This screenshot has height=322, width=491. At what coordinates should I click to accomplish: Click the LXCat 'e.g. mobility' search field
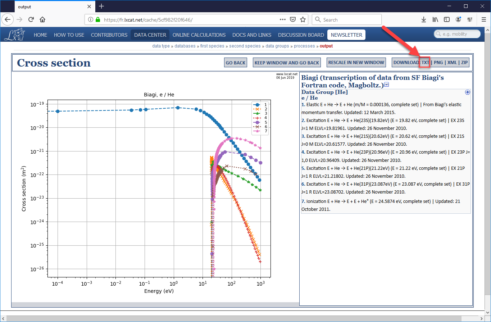point(459,34)
